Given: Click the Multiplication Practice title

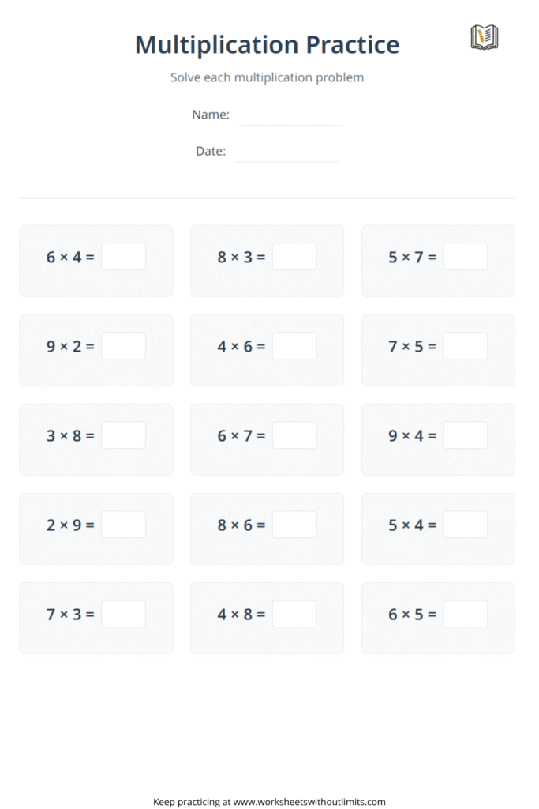Looking at the screenshot, I should [268, 45].
